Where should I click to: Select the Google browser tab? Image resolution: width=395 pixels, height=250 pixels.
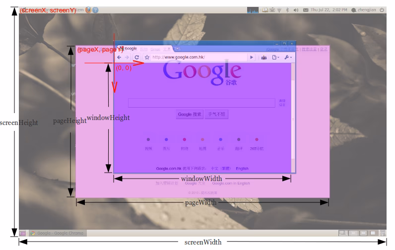pyautogui.click(x=144, y=49)
